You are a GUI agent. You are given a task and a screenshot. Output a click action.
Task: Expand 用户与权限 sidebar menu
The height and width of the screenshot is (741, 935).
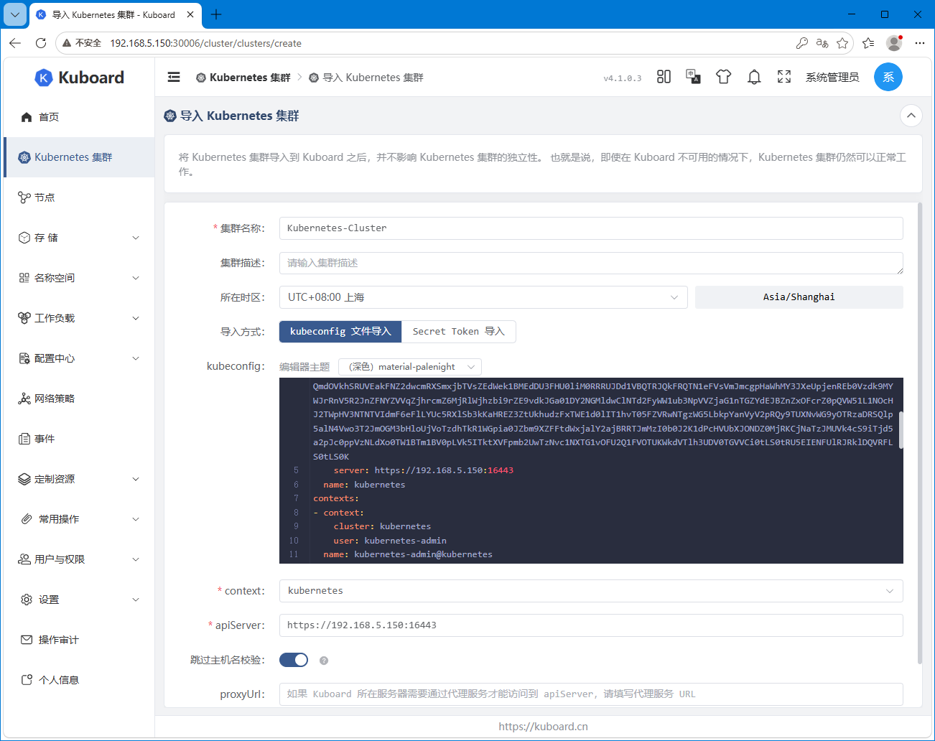[x=79, y=559]
